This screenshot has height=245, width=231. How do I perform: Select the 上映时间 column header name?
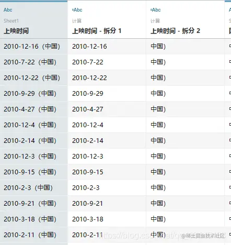(x=16, y=31)
